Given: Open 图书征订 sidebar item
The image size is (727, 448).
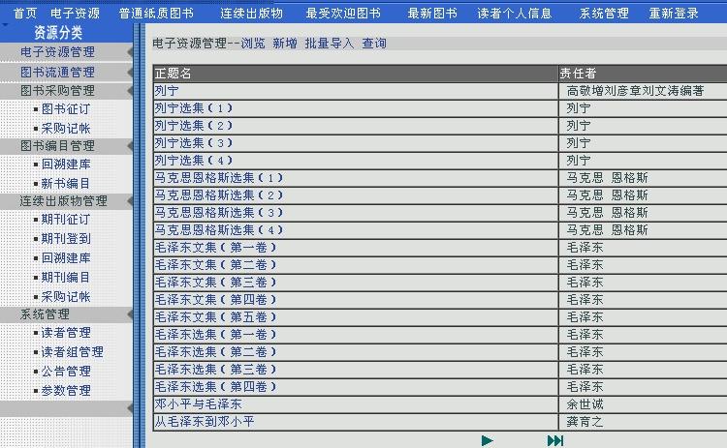Looking at the screenshot, I should (x=66, y=109).
